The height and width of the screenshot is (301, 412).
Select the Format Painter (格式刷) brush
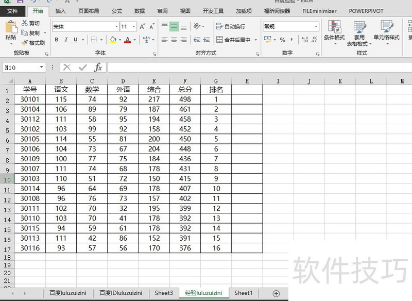25,42
